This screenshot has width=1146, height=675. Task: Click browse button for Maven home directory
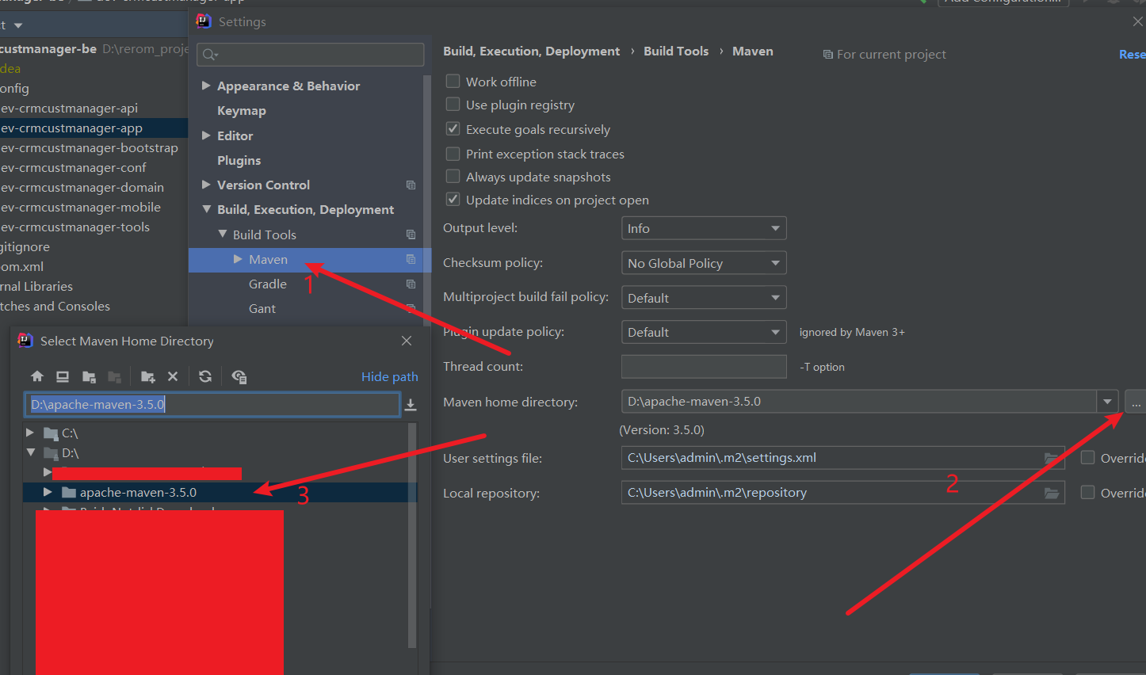pyautogui.click(x=1135, y=402)
